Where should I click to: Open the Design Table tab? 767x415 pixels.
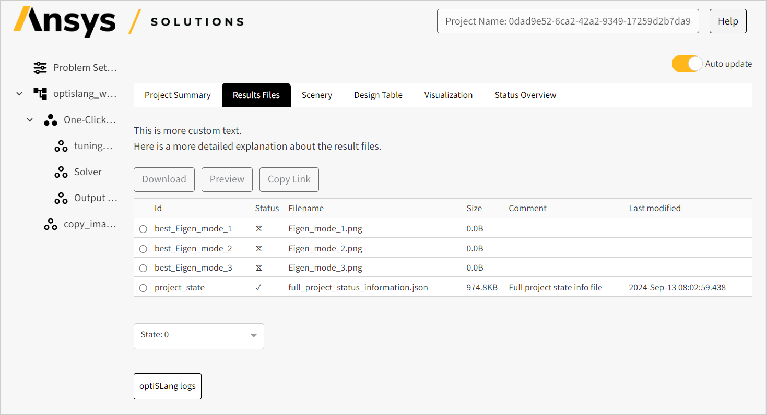(x=379, y=95)
